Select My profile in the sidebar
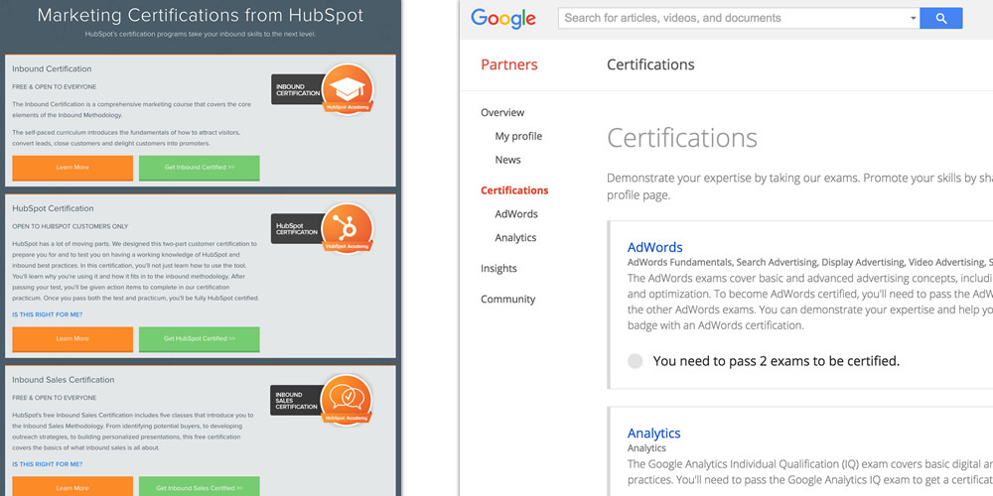This screenshot has width=993, height=496. (518, 136)
